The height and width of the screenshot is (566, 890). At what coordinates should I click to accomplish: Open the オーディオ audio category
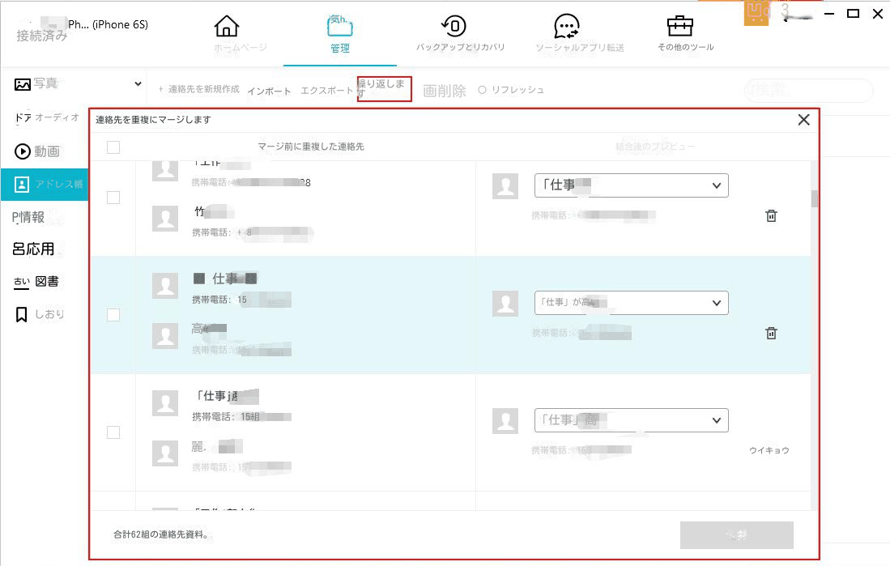(x=46, y=117)
